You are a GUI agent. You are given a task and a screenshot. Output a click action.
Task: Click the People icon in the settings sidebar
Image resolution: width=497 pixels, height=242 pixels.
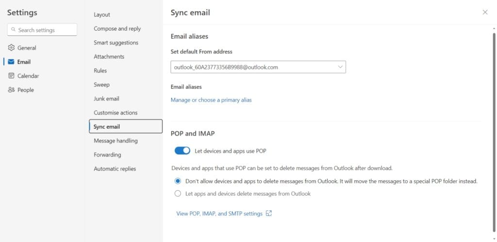[x=12, y=90]
